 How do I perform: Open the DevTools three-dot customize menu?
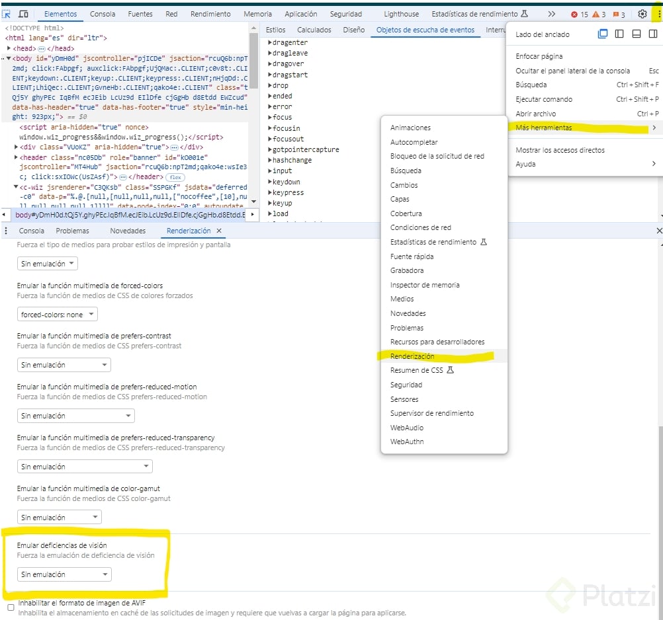tap(658, 14)
